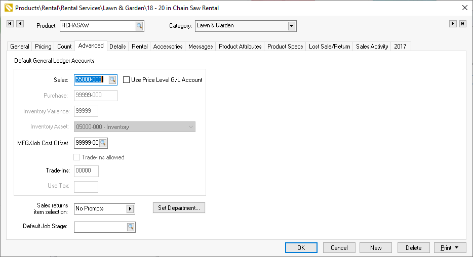Screen dimensions: 473x257
Task: Switch to the Sales Activity tab
Action: (372, 47)
